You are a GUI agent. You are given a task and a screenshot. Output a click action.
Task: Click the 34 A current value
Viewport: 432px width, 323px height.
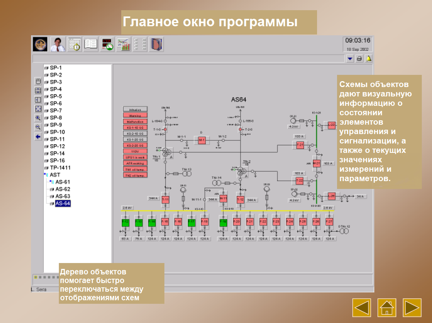[360, 196]
